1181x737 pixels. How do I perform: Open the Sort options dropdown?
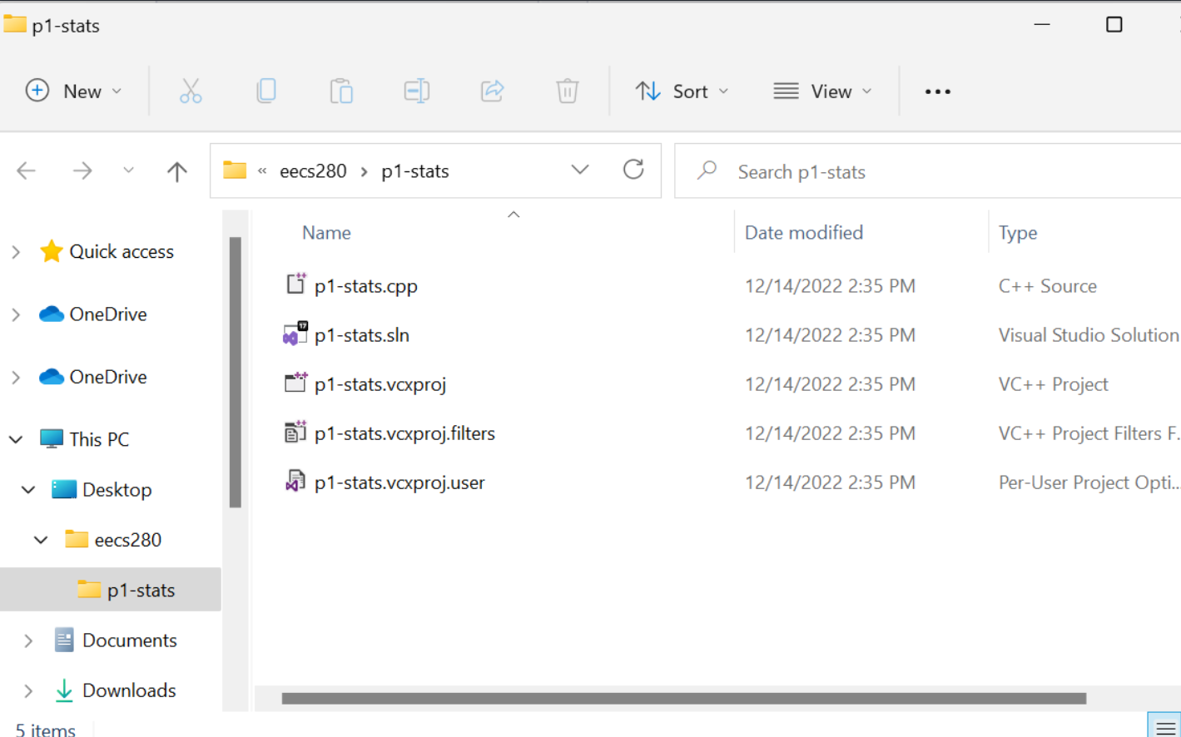pos(682,91)
